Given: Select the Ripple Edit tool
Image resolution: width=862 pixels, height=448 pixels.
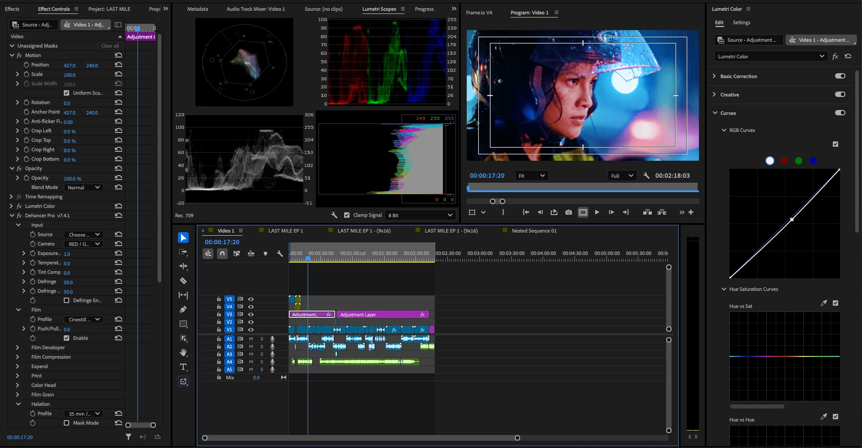Looking at the screenshot, I should pyautogui.click(x=183, y=266).
